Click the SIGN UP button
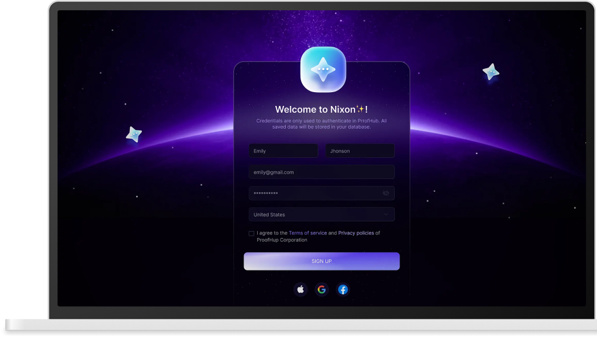This screenshot has width=597, height=337. click(x=322, y=261)
